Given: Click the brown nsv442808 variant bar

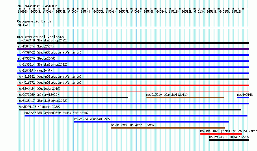Looking at the screenshot, I should pos(168,128).
